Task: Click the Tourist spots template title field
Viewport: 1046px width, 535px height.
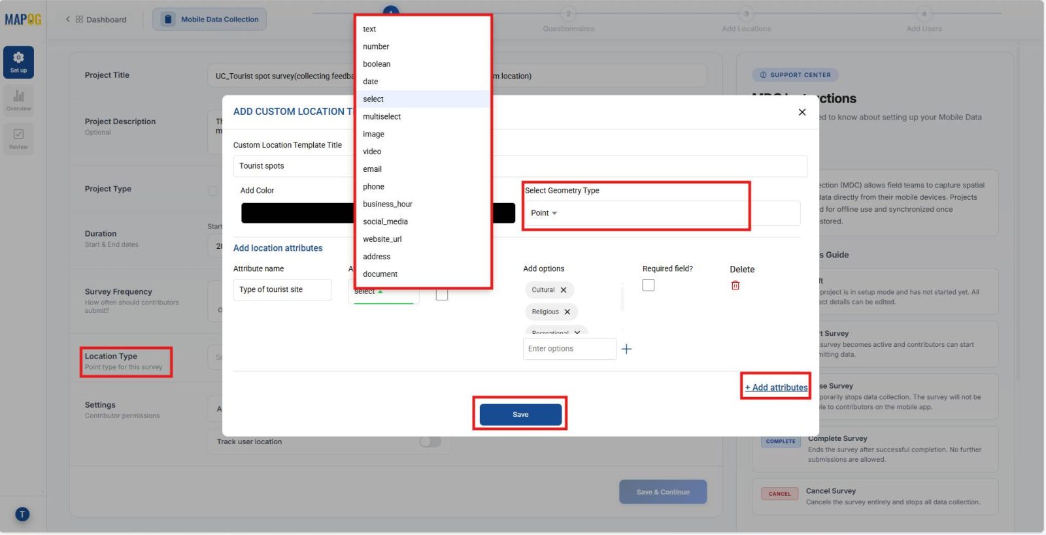Action: 520,166
